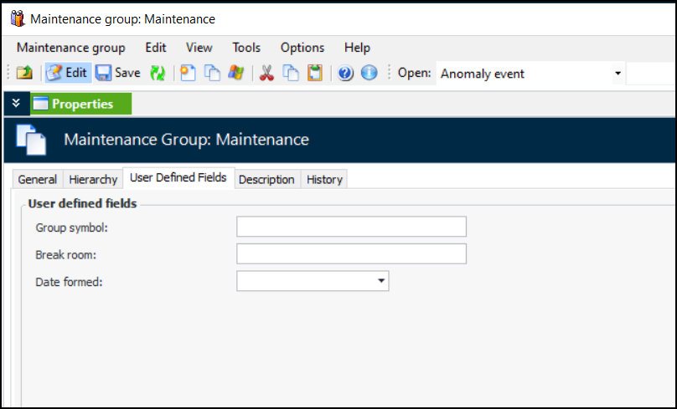
Task: Click the green refresh arrows icon
Action: click(x=158, y=74)
